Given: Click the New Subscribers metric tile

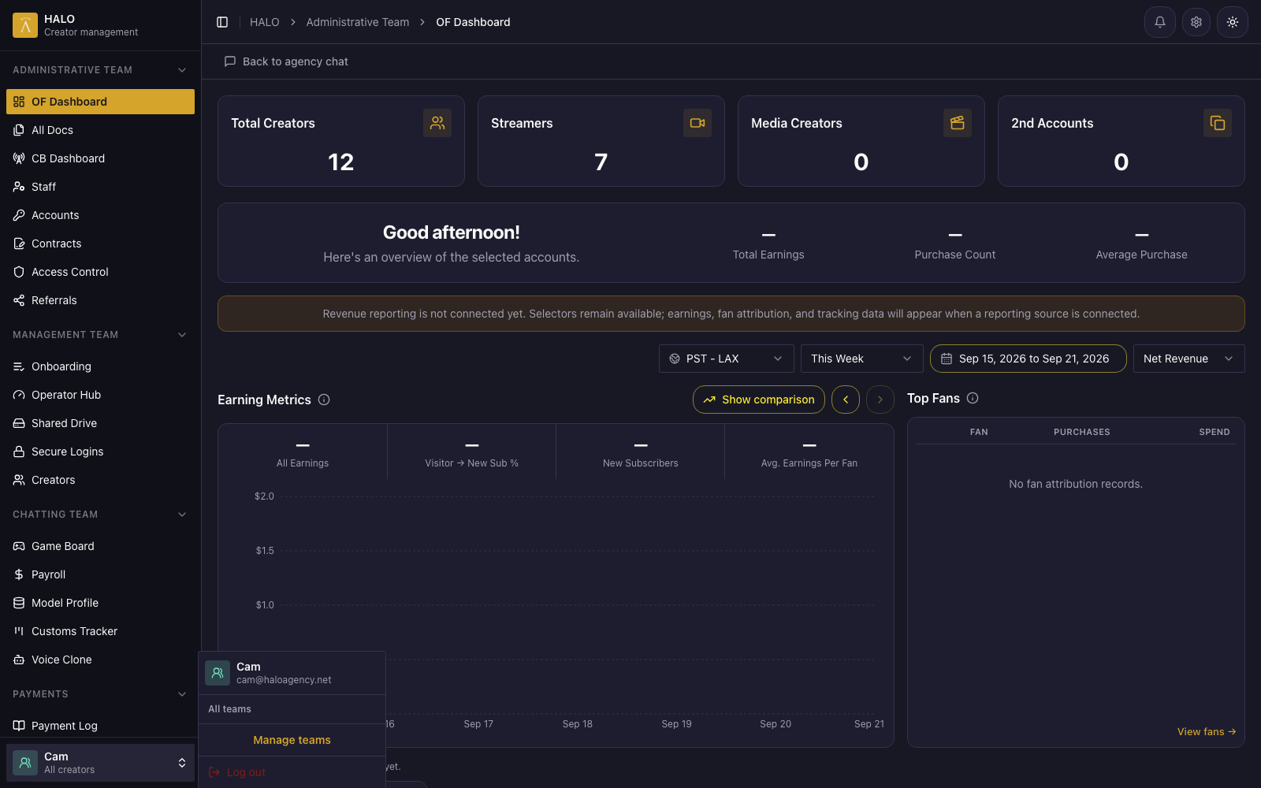Looking at the screenshot, I should point(641,452).
